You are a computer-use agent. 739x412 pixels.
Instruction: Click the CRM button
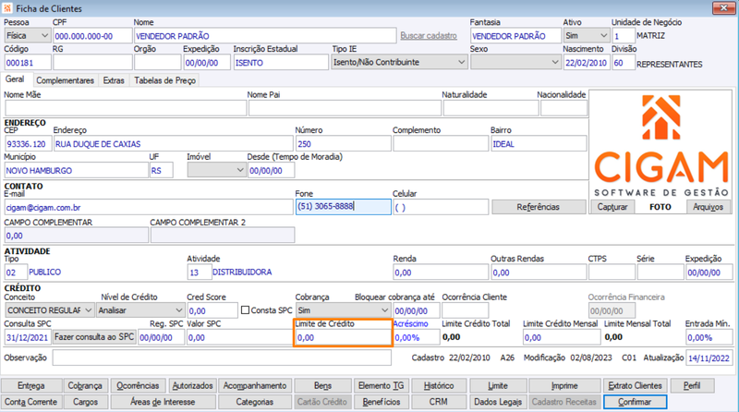pyautogui.click(x=439, y=402)
